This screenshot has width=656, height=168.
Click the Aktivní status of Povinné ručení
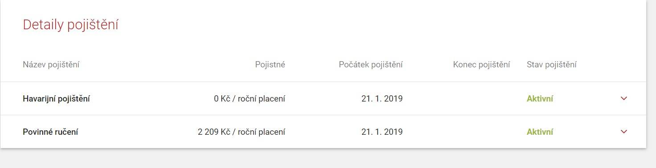coord(540,132)
